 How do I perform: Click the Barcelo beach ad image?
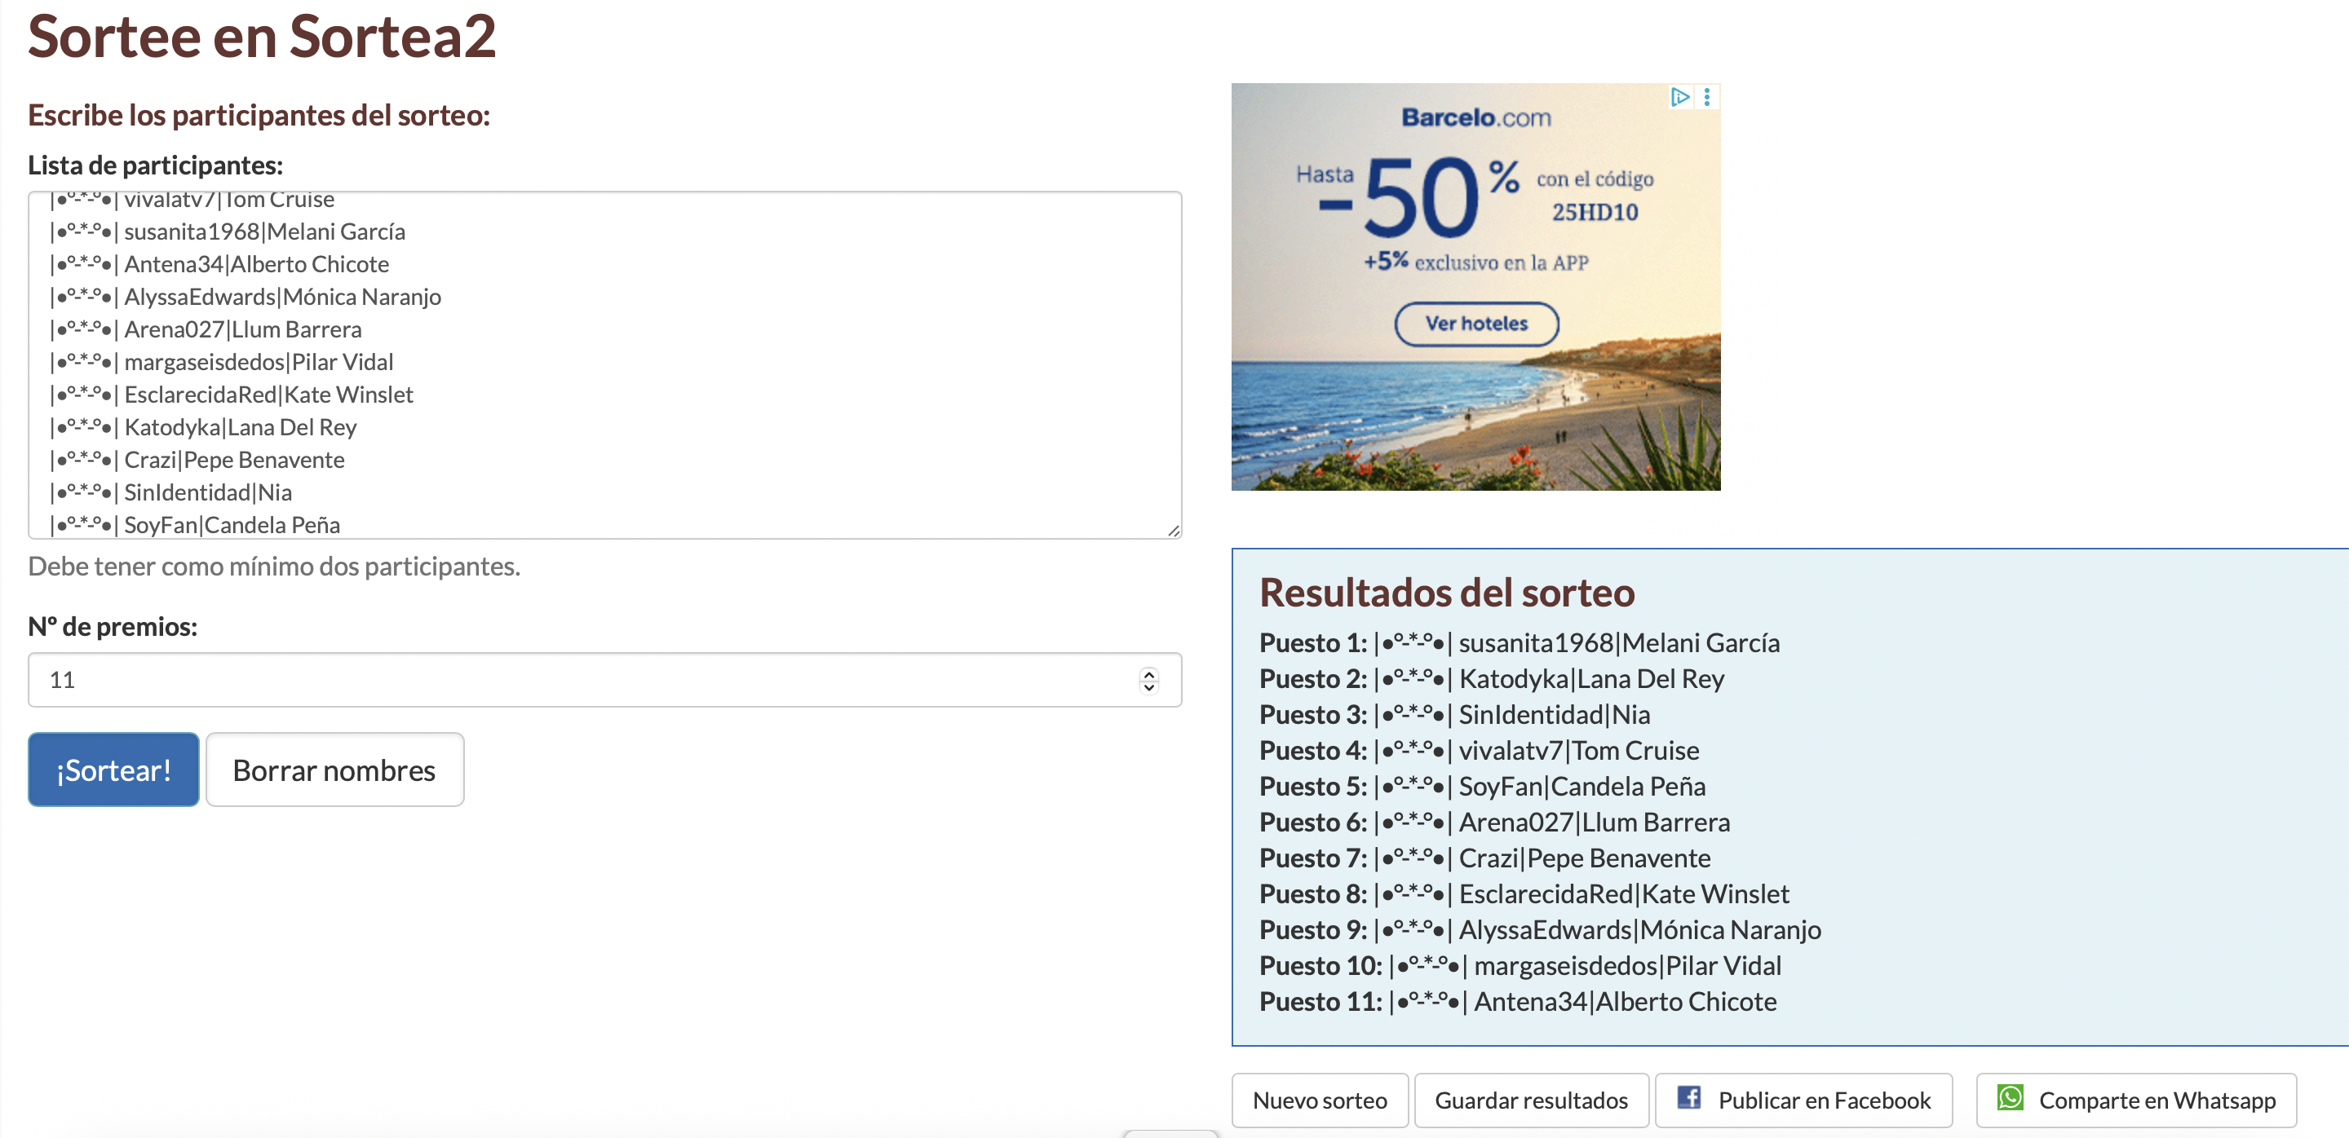click(1475, 419)
